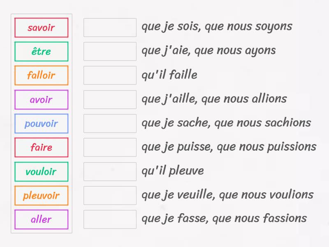Screen dimensions: 329x247
Task: Click the answer box next to qu'il pleuve
Action: 110,171
